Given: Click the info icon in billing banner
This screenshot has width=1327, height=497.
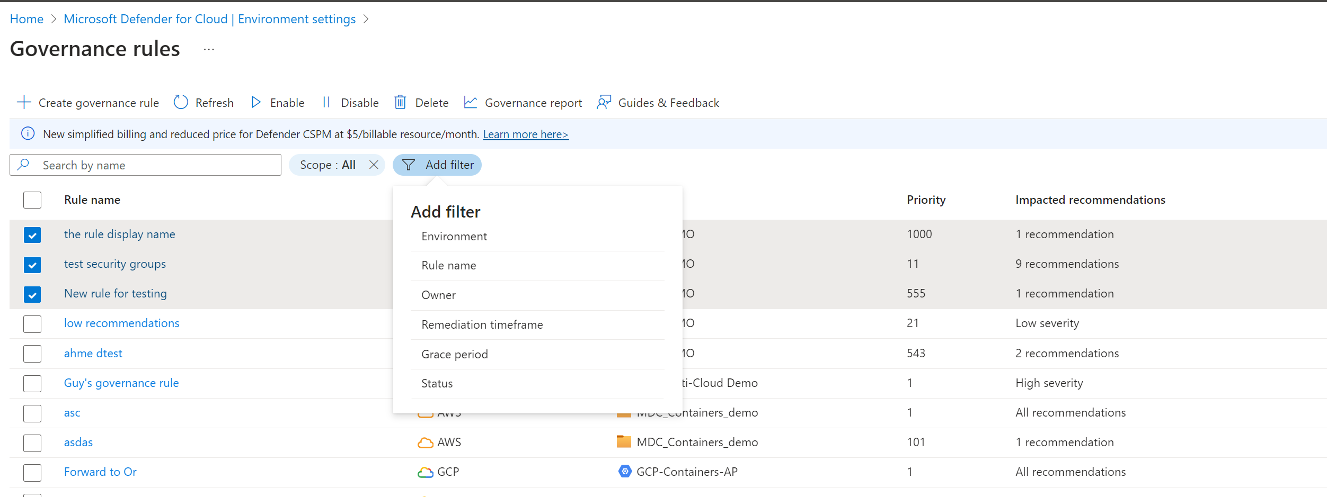Looking at the screenshot, I should (x=28, y=134).
